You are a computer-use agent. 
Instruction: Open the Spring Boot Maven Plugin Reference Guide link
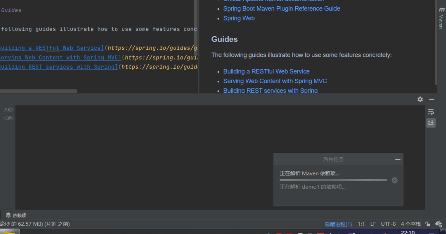[x=282, y=9]
